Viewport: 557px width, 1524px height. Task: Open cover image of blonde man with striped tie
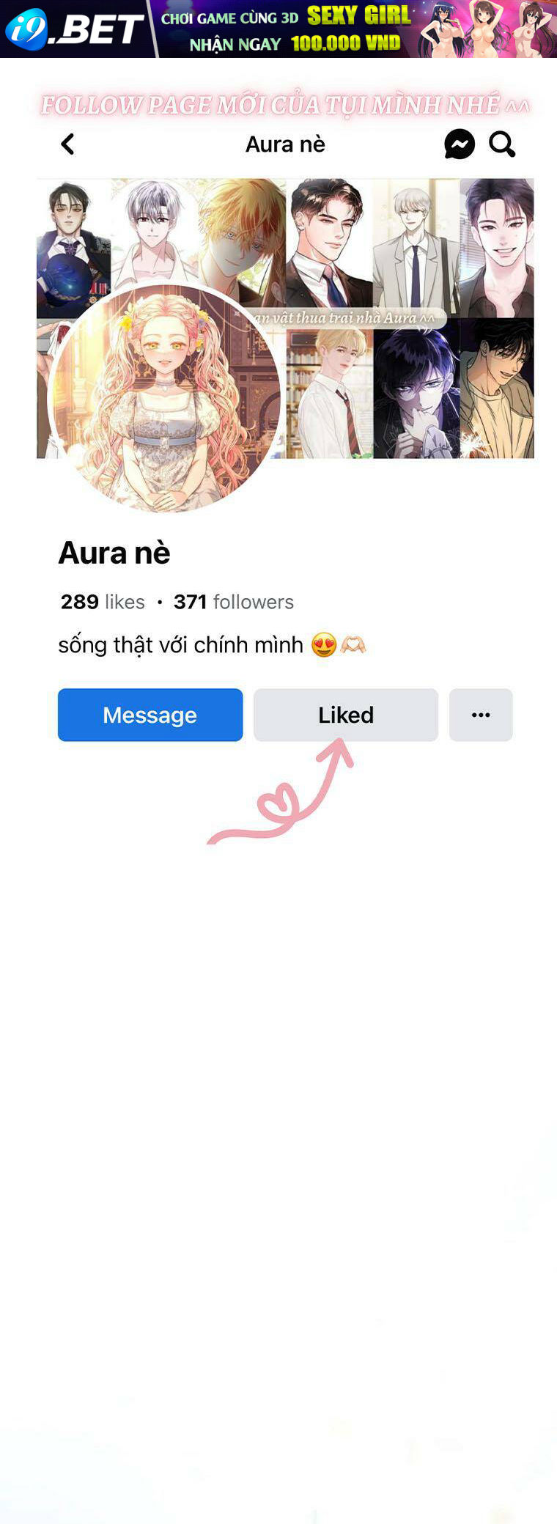(x=329, y=393)
